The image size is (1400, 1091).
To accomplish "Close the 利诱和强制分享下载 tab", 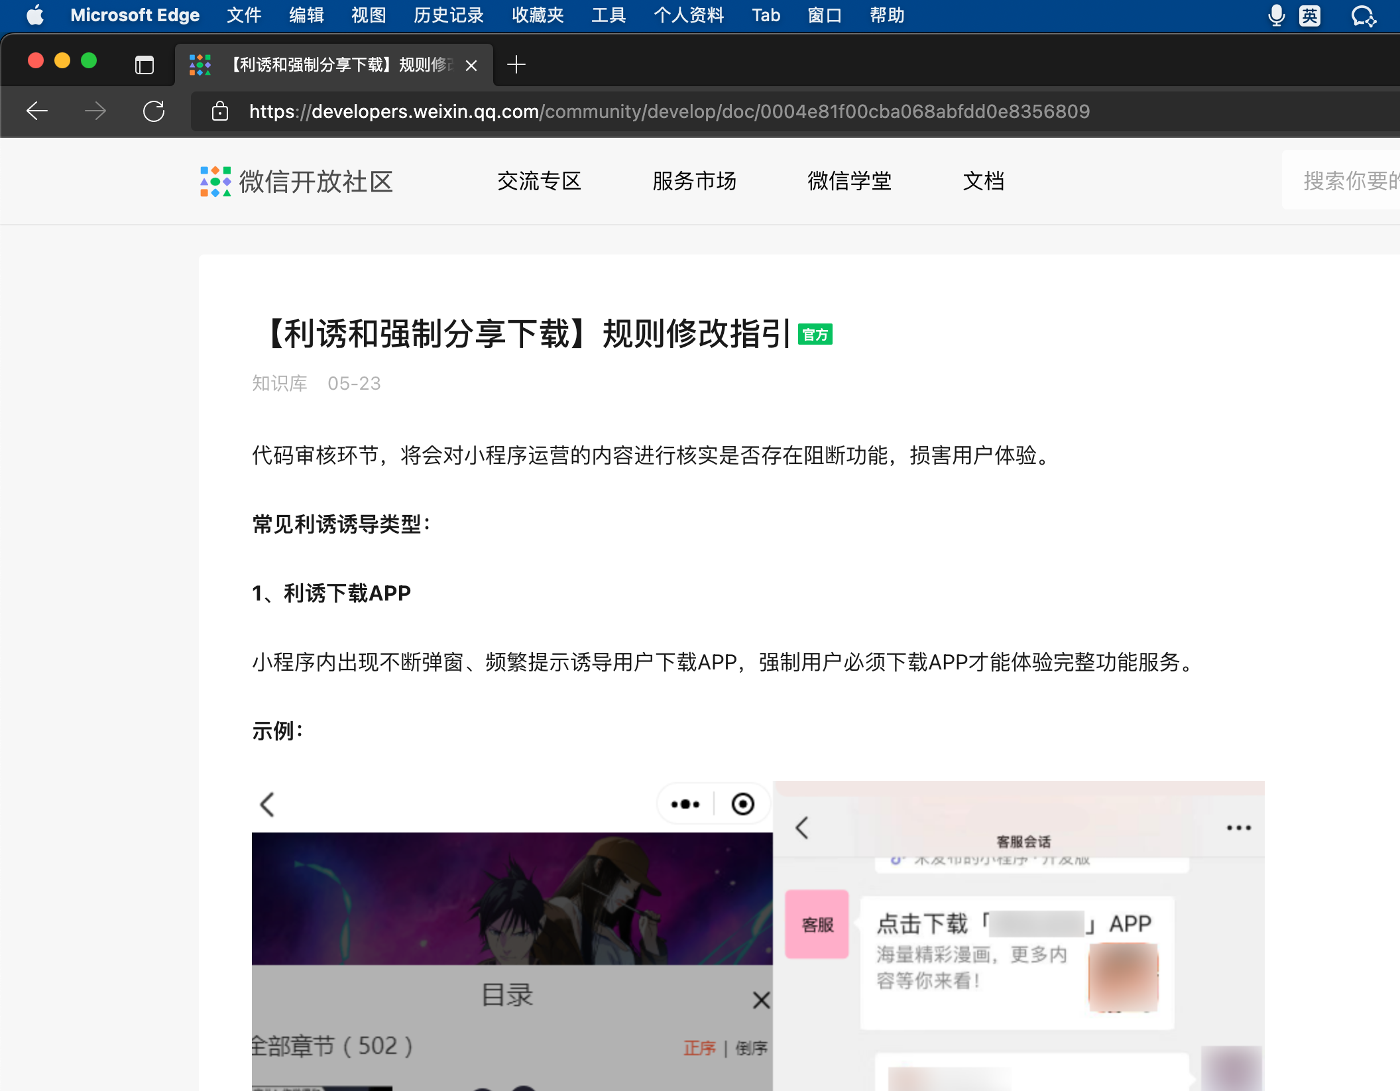I will [471, 66].
